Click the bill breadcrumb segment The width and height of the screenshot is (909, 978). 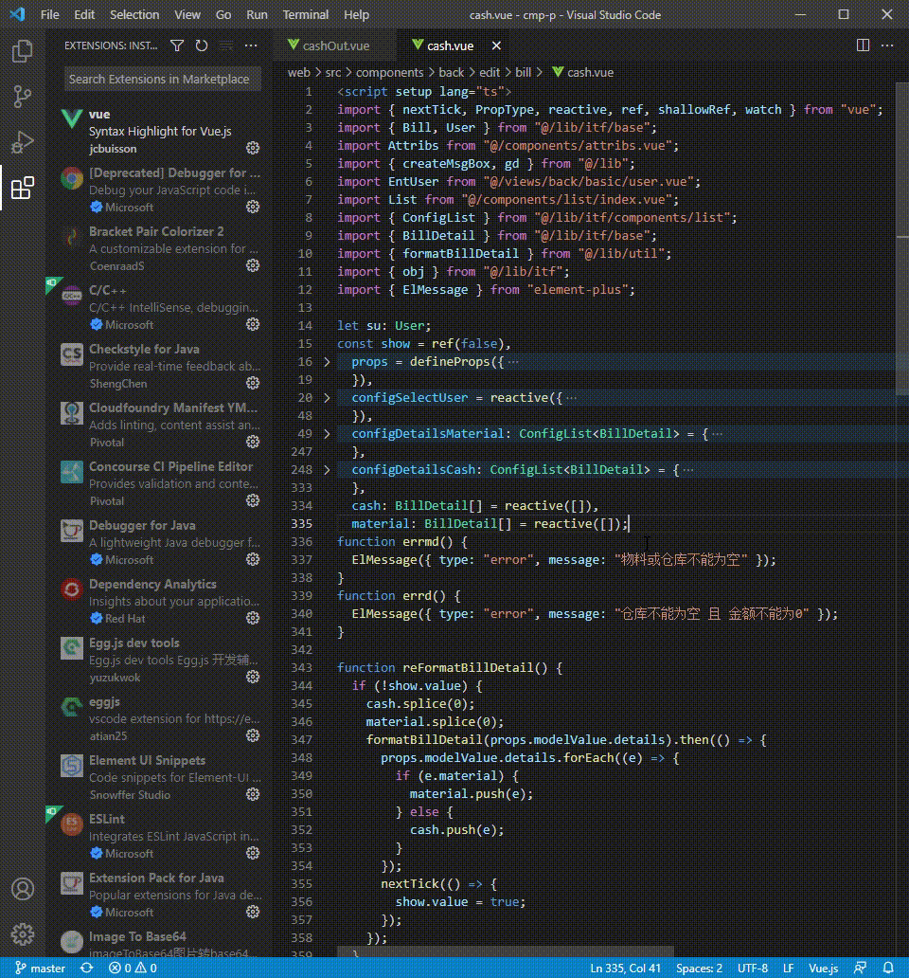[x=524, y=72]
